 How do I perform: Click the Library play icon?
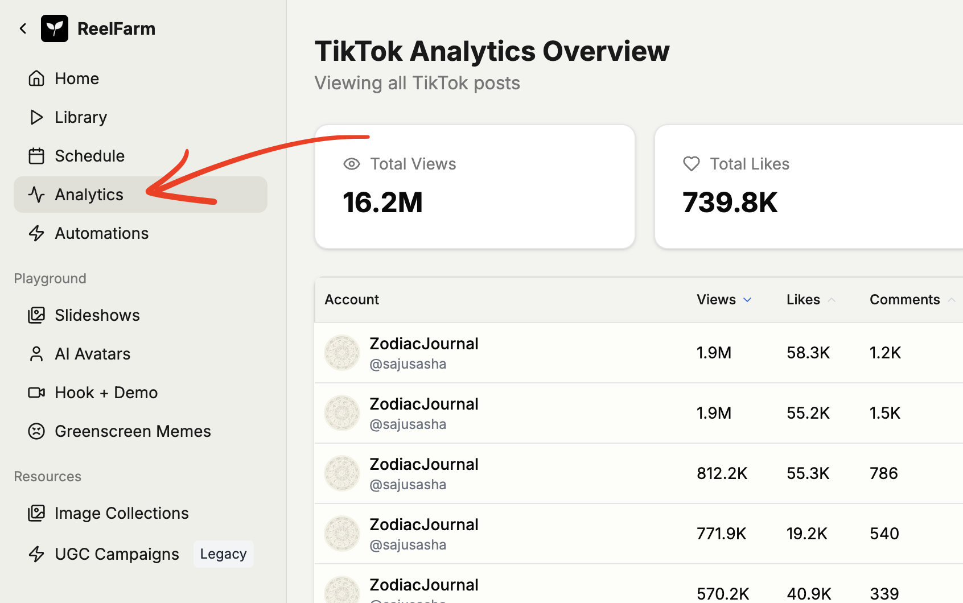click(36, 117)
